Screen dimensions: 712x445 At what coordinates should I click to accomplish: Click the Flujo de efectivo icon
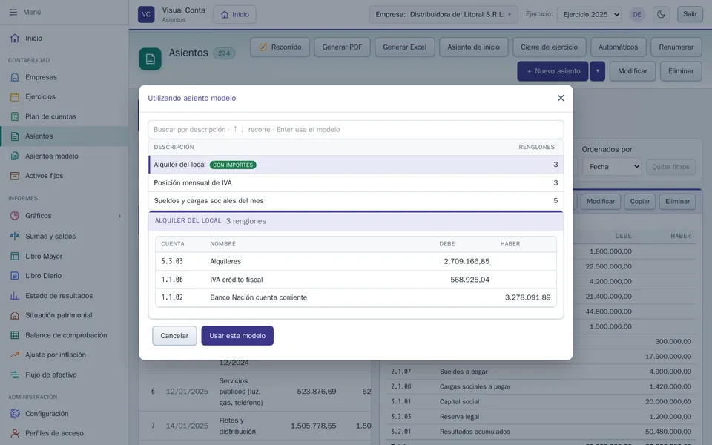point(15,375)
